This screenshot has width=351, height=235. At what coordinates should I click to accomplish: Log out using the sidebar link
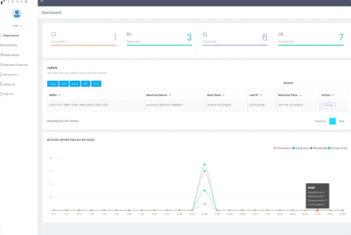(x=8, y=94)
